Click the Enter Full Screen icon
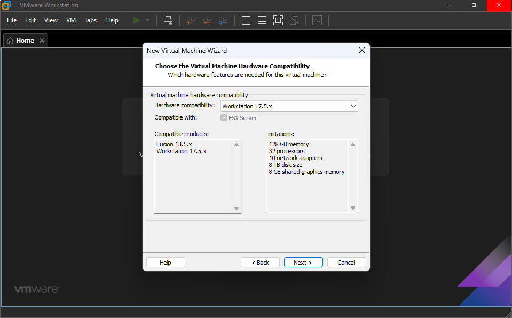The height and width of the screenshot is (318, 512). (278, 20)
